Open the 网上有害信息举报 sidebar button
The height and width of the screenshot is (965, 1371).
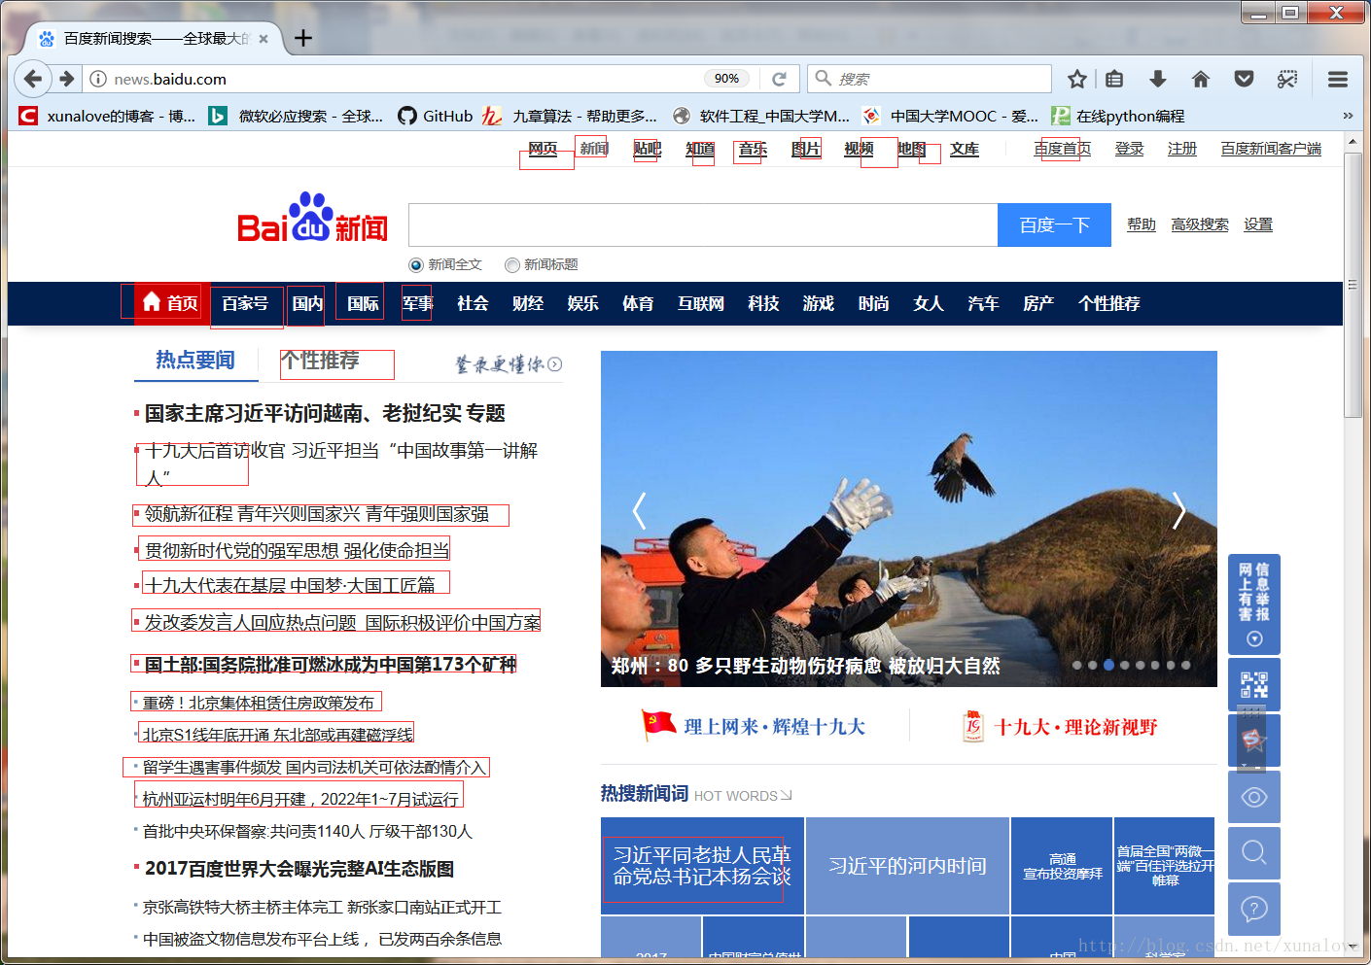1254,603
